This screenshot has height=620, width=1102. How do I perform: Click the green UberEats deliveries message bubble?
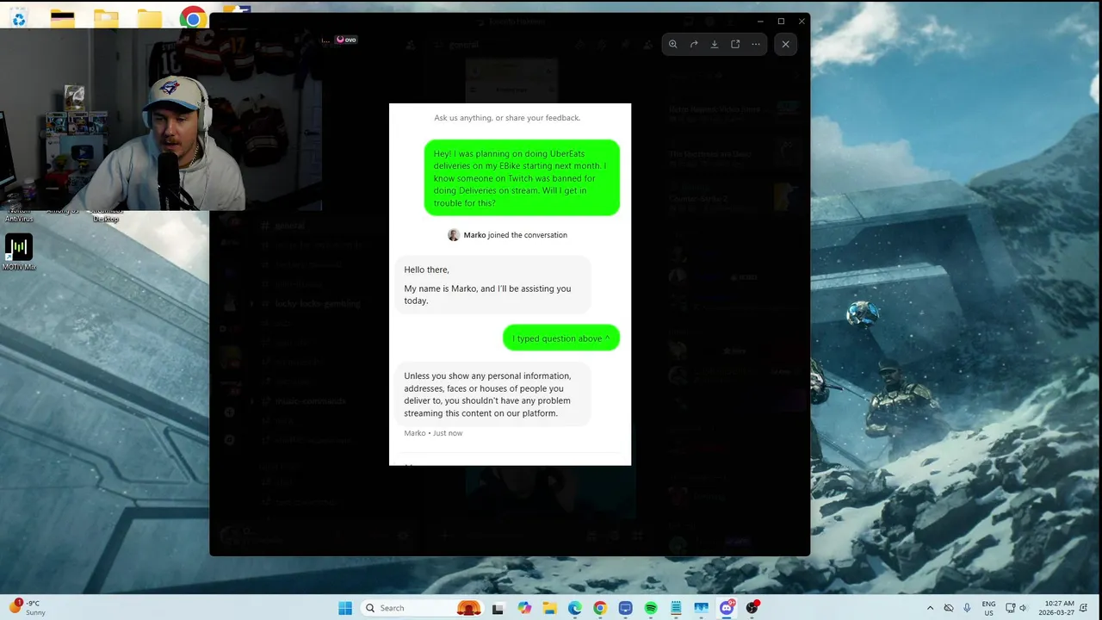tap(522, 178)
